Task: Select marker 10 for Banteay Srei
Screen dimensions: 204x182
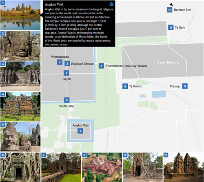Action: (x=170, y=10)
